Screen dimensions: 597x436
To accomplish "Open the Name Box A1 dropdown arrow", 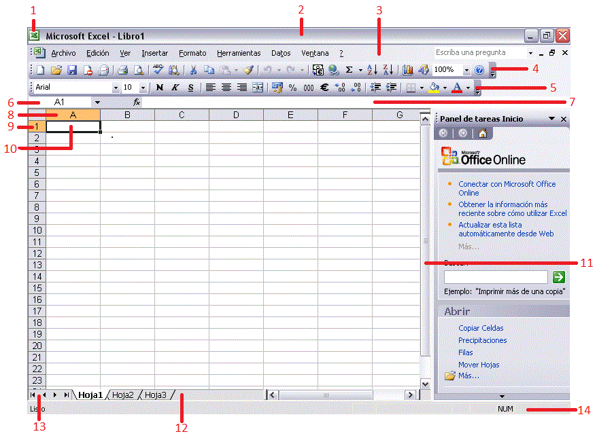I will click(x=97, y=103).
